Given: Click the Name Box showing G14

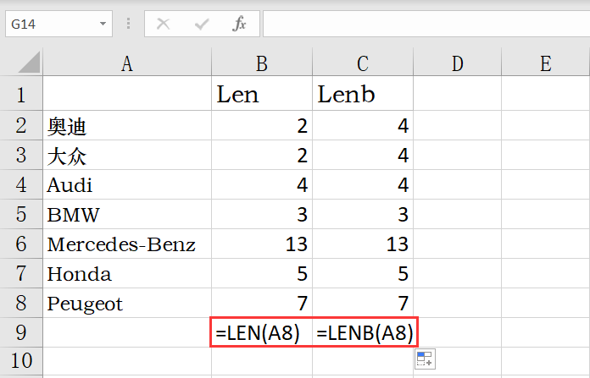Looking at the screenshot, I should point(58,24).
